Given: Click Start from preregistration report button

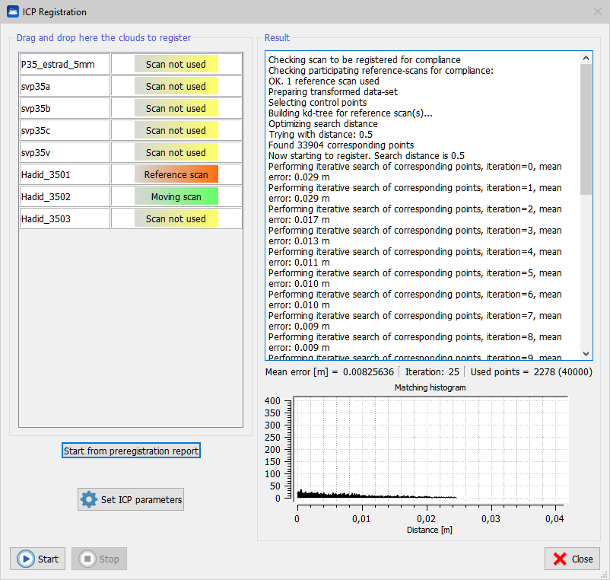Looking at the screenshot, I should coord(131,451).
